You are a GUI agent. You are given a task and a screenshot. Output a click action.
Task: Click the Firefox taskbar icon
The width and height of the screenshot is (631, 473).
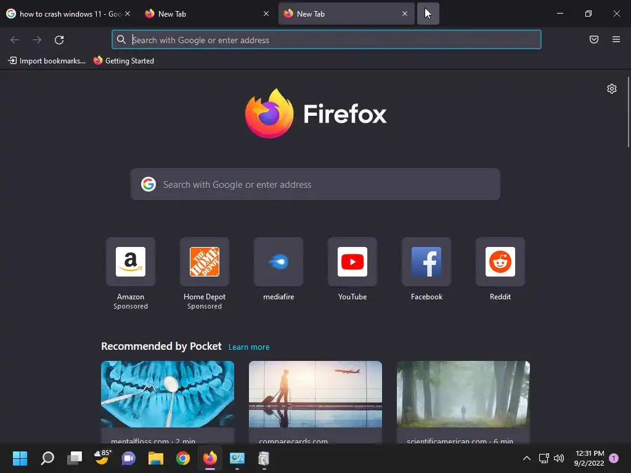click(x=210, y=458)
